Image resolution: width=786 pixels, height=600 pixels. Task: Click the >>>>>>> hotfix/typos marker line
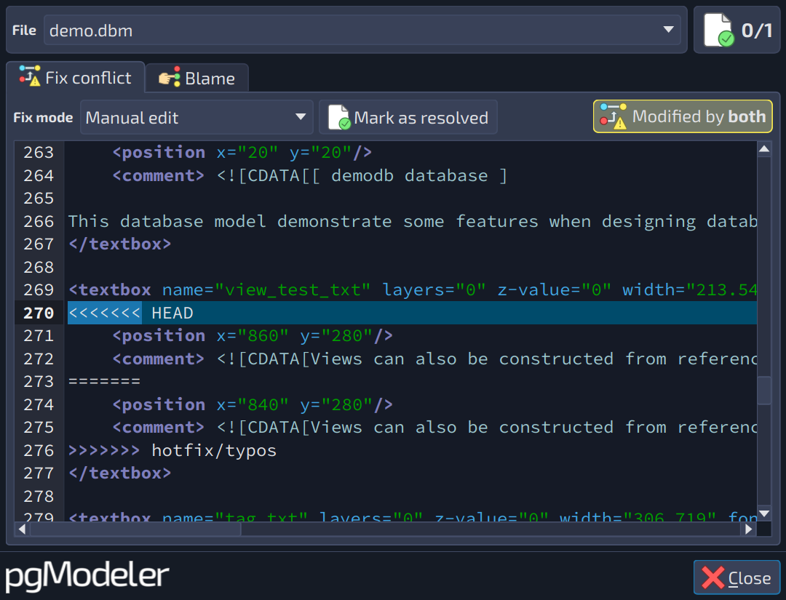tap(172, 450)
